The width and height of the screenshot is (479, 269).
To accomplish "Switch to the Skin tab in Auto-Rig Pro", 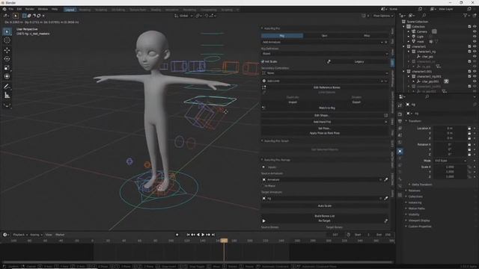I will [x=324, y=36].
